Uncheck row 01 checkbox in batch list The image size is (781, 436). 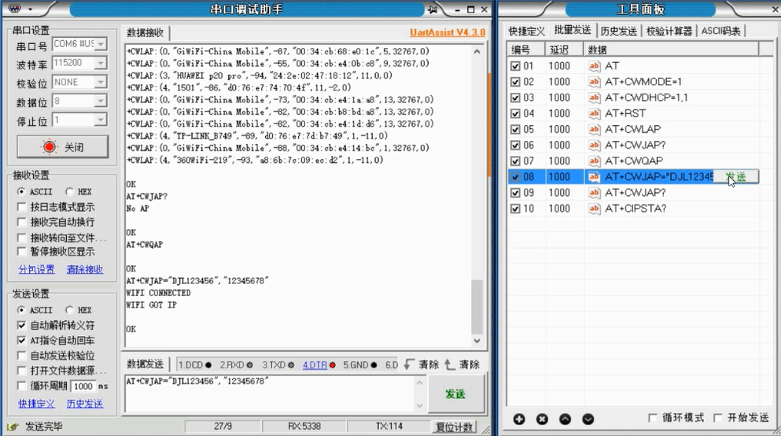point(515,66)
